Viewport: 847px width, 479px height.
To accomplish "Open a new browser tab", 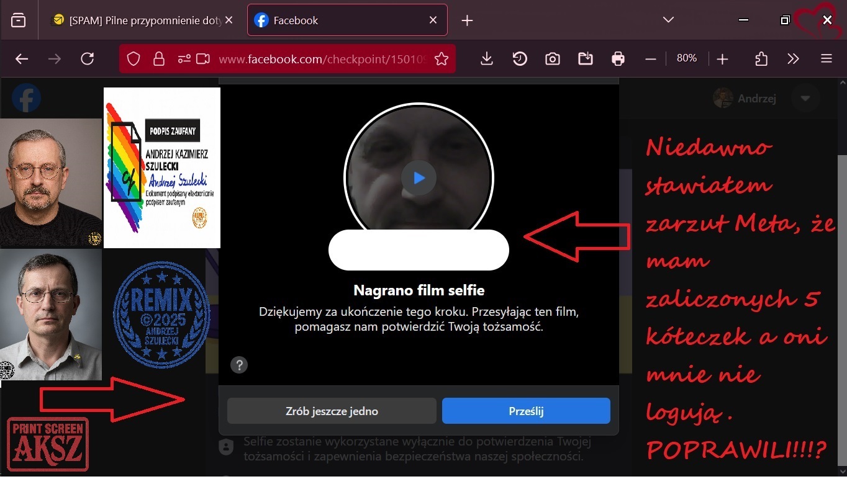I will (468, 20).
